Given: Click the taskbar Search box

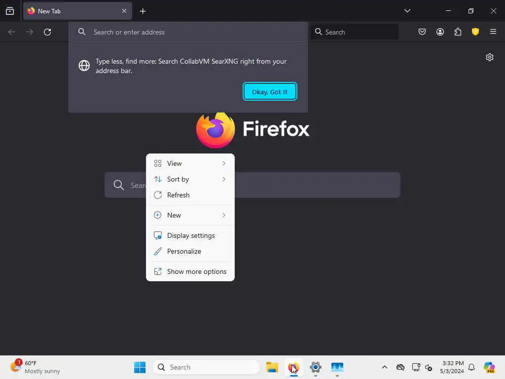Looking at the screenshot, I should click(206, 367).
